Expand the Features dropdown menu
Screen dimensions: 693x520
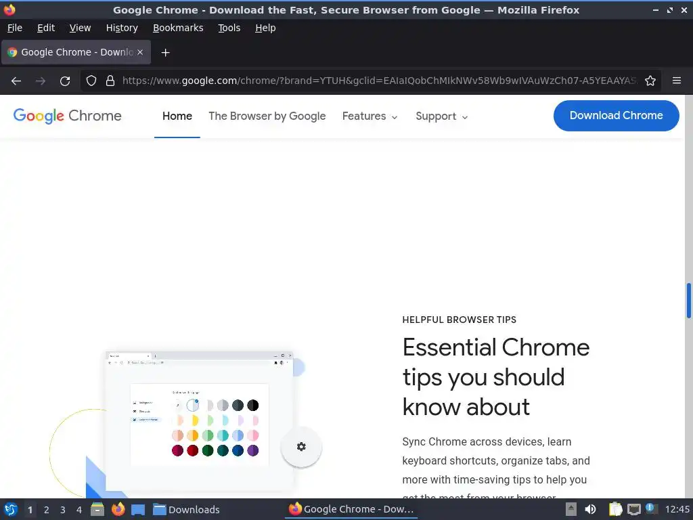[370, 116]
